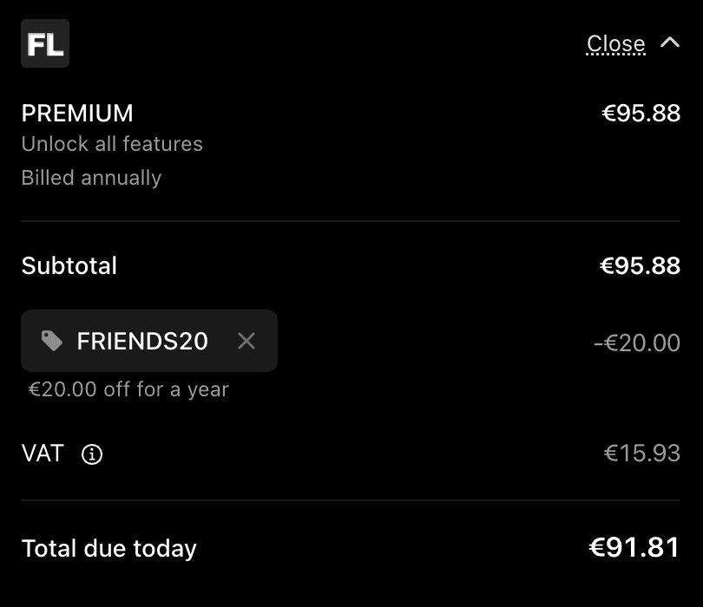Click the €15.93 VAT amount
Image resolution: width=703 pixels, height=607 pixels.
pyautogui.click(x=641, y=453)
